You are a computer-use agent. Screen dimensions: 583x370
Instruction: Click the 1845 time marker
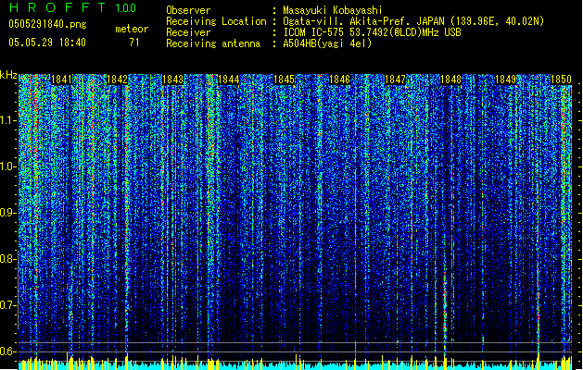[285, 80]
